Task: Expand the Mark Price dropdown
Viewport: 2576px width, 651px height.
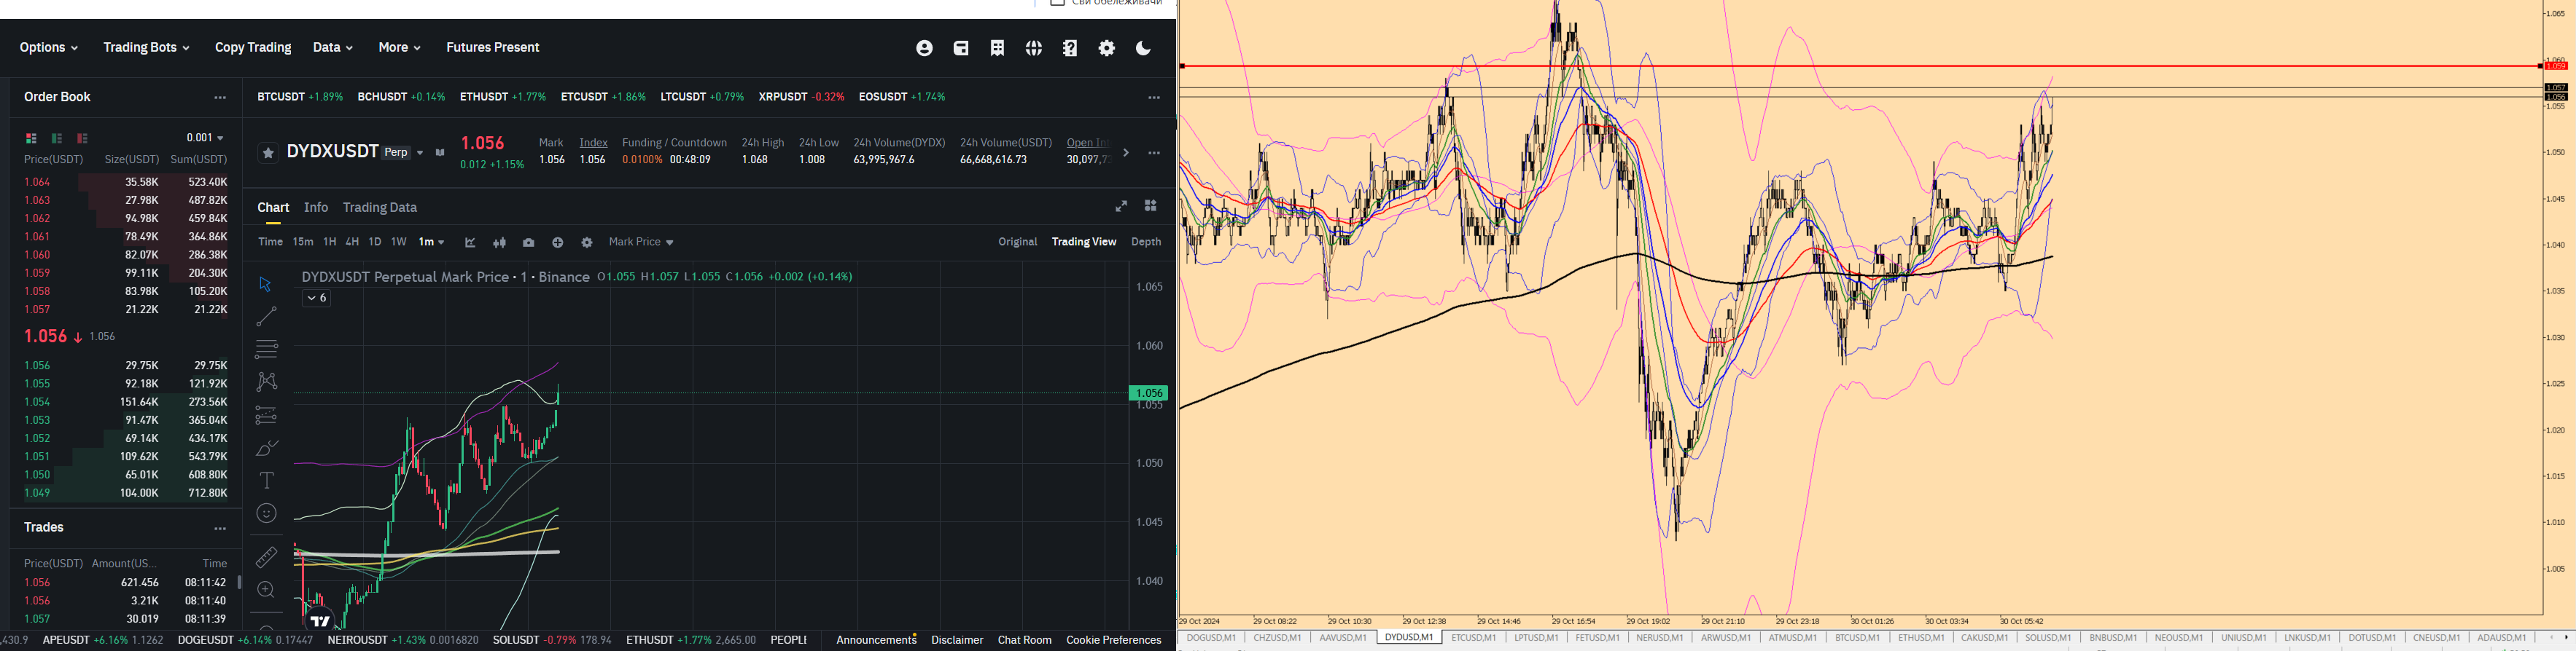Action: pos(641,242)
